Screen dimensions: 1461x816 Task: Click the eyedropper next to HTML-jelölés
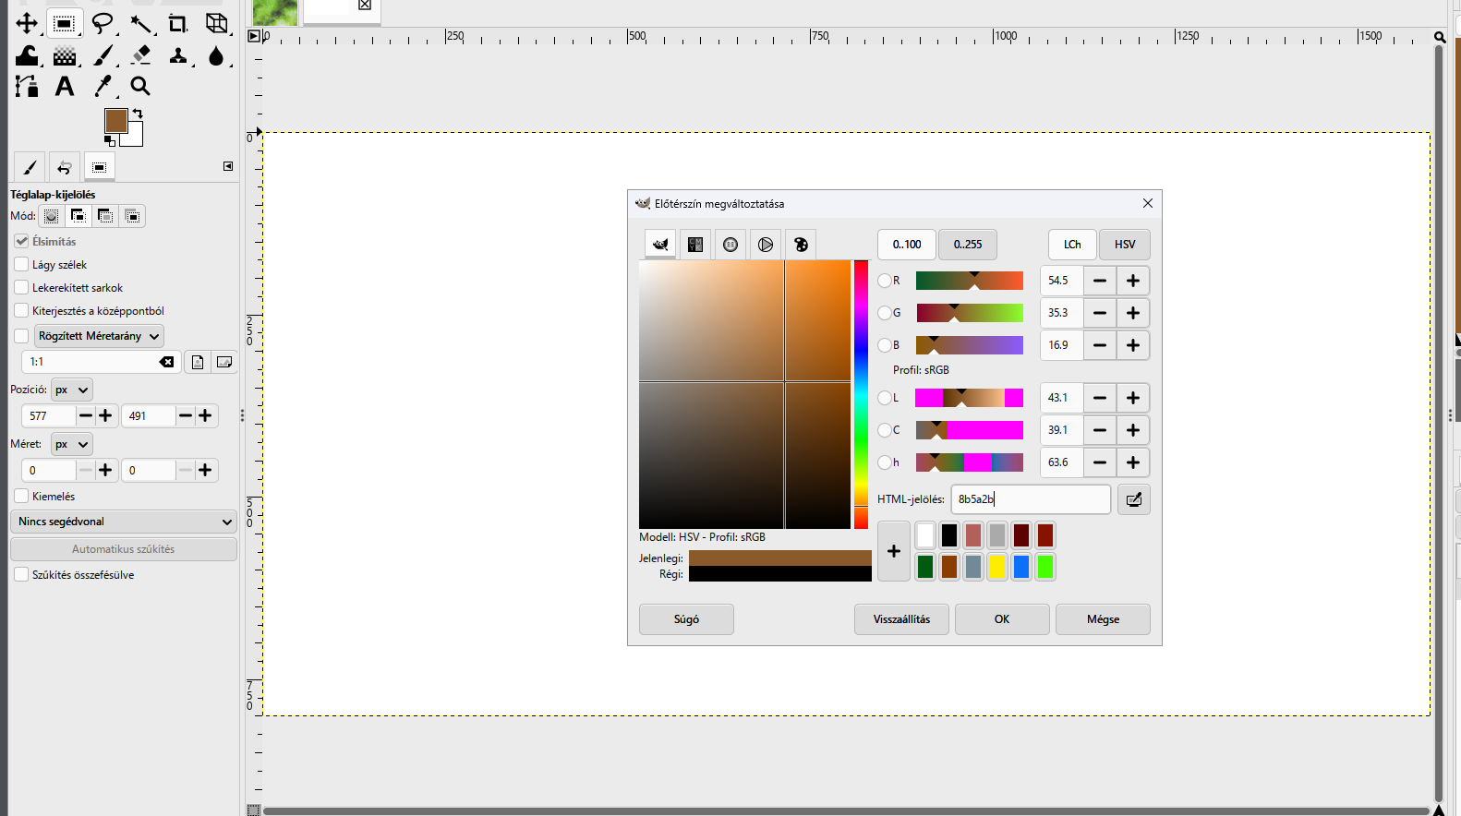[1134, 499]
